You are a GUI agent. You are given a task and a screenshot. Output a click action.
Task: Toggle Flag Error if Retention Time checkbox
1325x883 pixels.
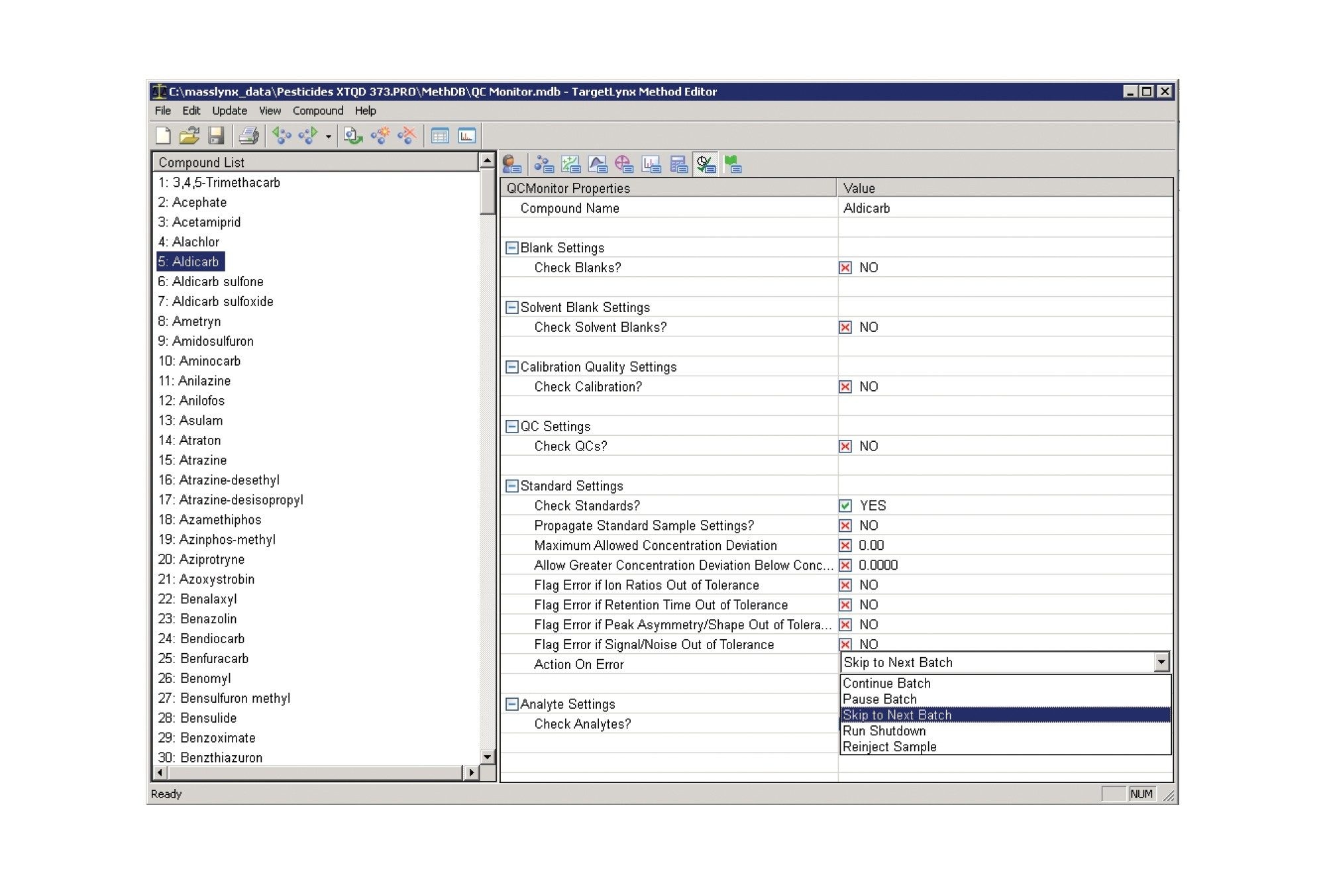point(845,605)
